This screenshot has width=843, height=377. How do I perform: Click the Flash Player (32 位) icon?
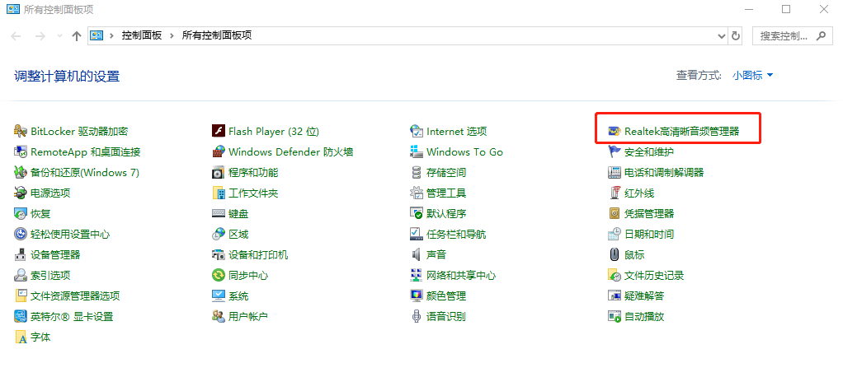219,132
